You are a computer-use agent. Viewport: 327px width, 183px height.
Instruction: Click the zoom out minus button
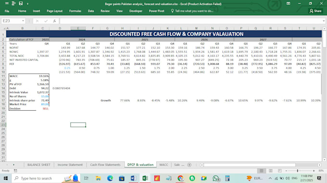click(286, 171)
